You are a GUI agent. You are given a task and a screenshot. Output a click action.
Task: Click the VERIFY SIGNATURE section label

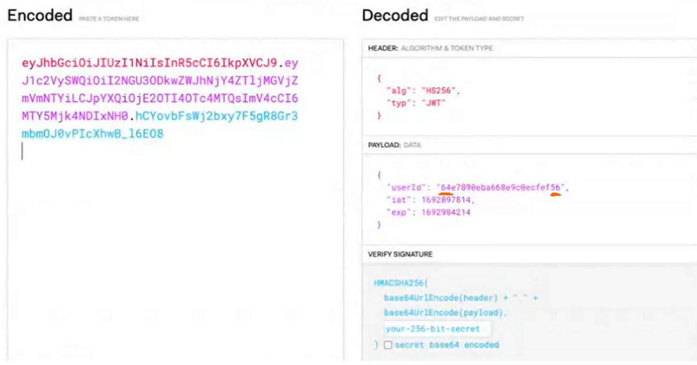400,255
